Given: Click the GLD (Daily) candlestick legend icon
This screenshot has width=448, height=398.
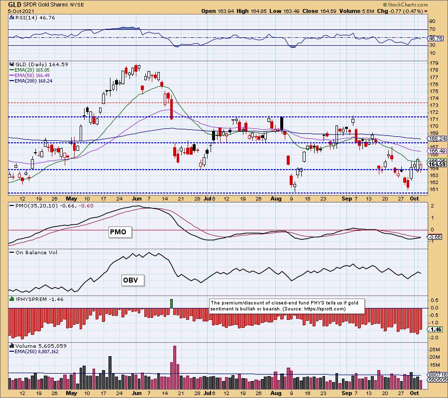Looking at the screenshot, I should [x=12, y=64].
